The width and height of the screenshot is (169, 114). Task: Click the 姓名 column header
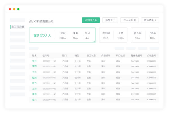coord(34,56)
